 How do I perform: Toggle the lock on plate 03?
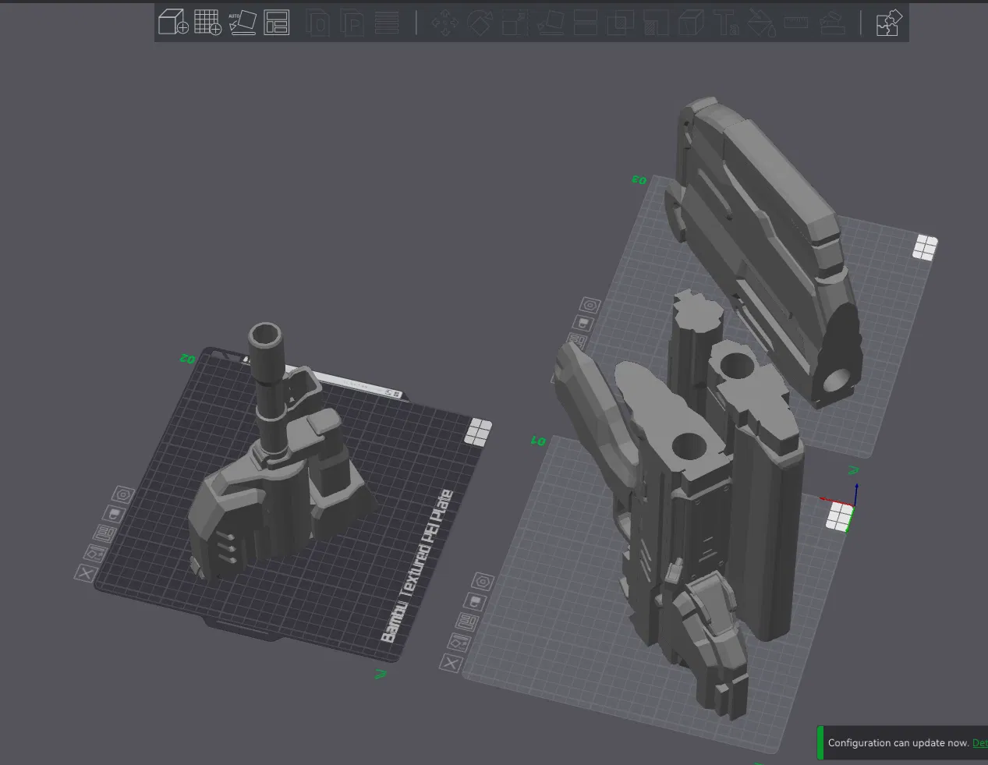pos(582,322)
